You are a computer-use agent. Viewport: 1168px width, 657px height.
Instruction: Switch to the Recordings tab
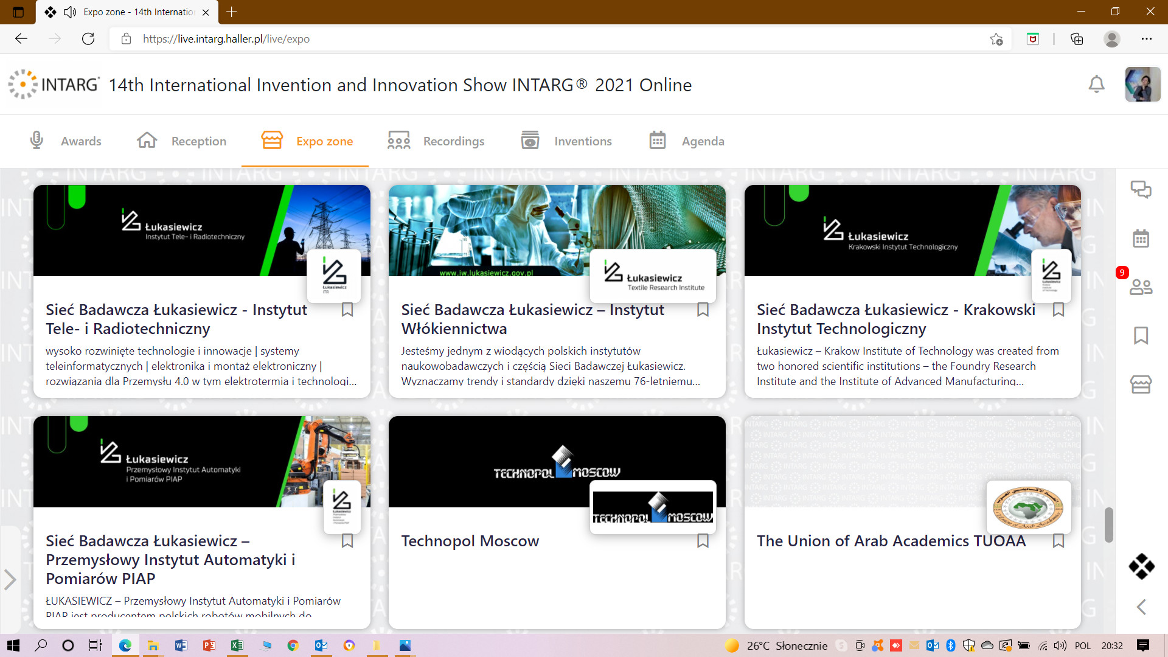click(x=436, y=141)
